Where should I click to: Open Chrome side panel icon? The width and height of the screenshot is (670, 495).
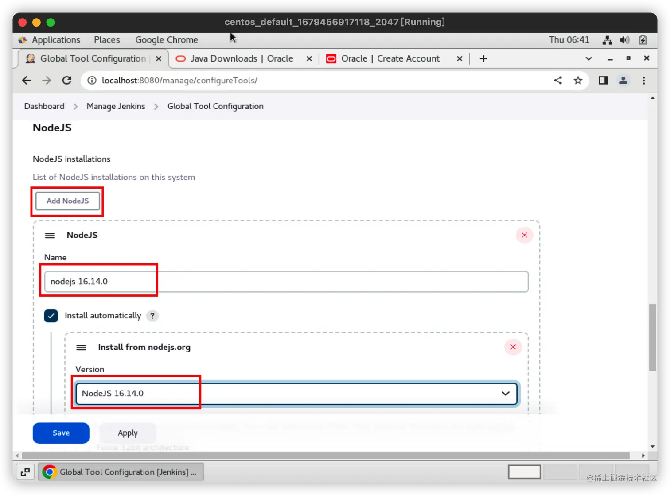[603, 80]
